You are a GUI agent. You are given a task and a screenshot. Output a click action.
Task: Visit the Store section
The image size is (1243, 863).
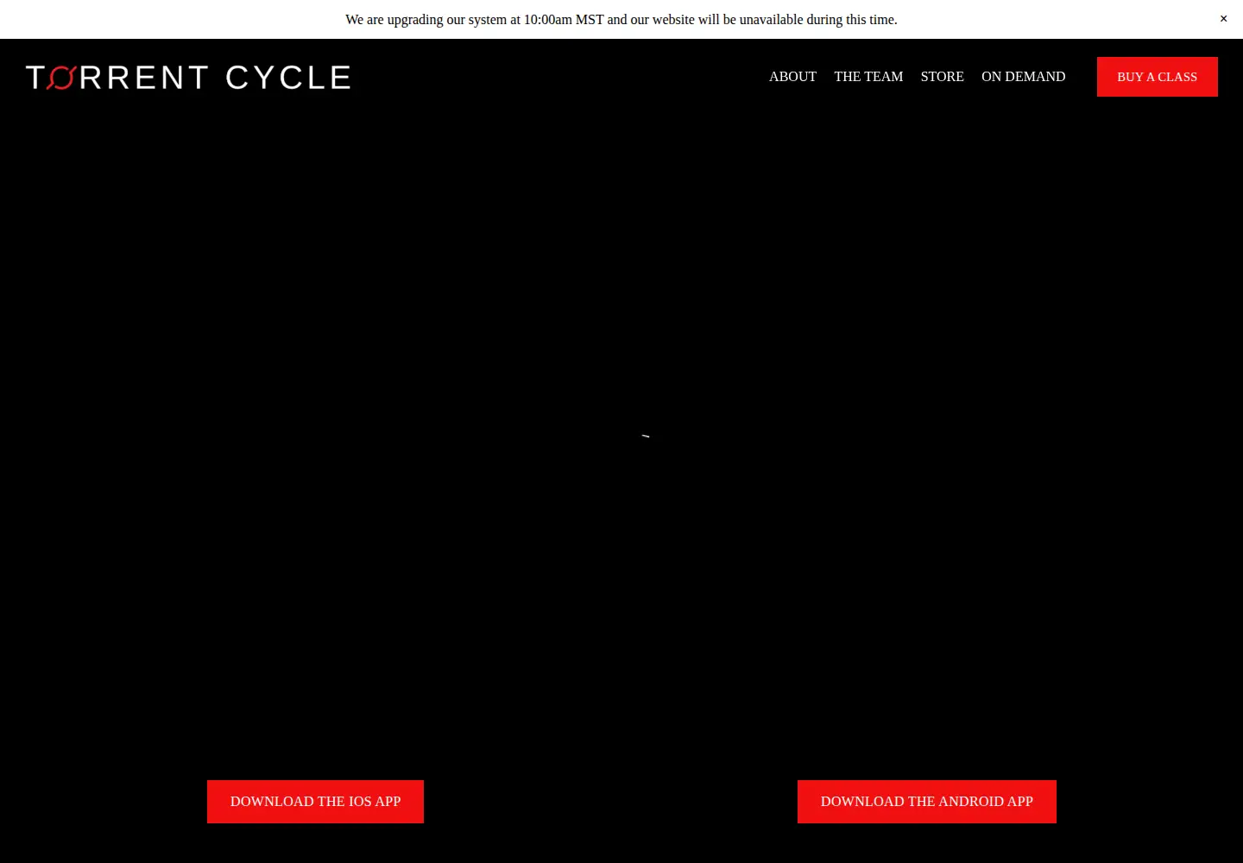(x=942, y=77)
